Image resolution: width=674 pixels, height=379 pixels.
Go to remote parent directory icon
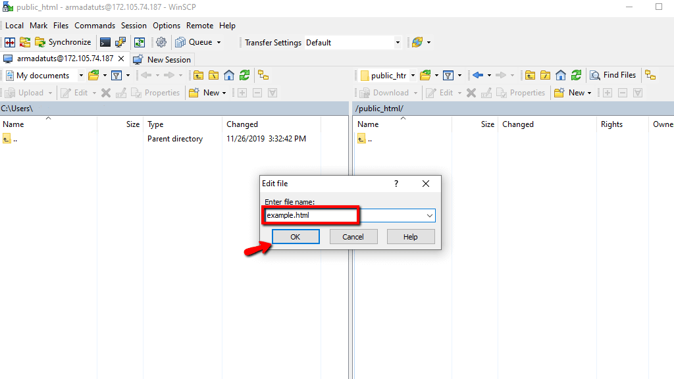click(530, 76)
